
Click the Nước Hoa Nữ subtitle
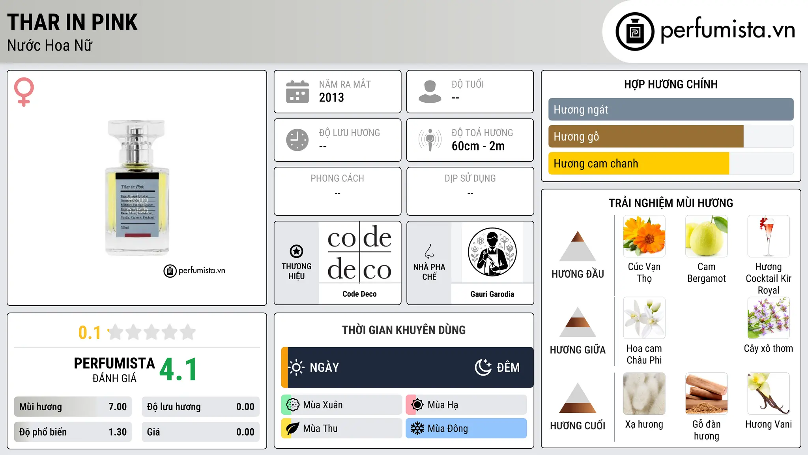pos(50,45)
